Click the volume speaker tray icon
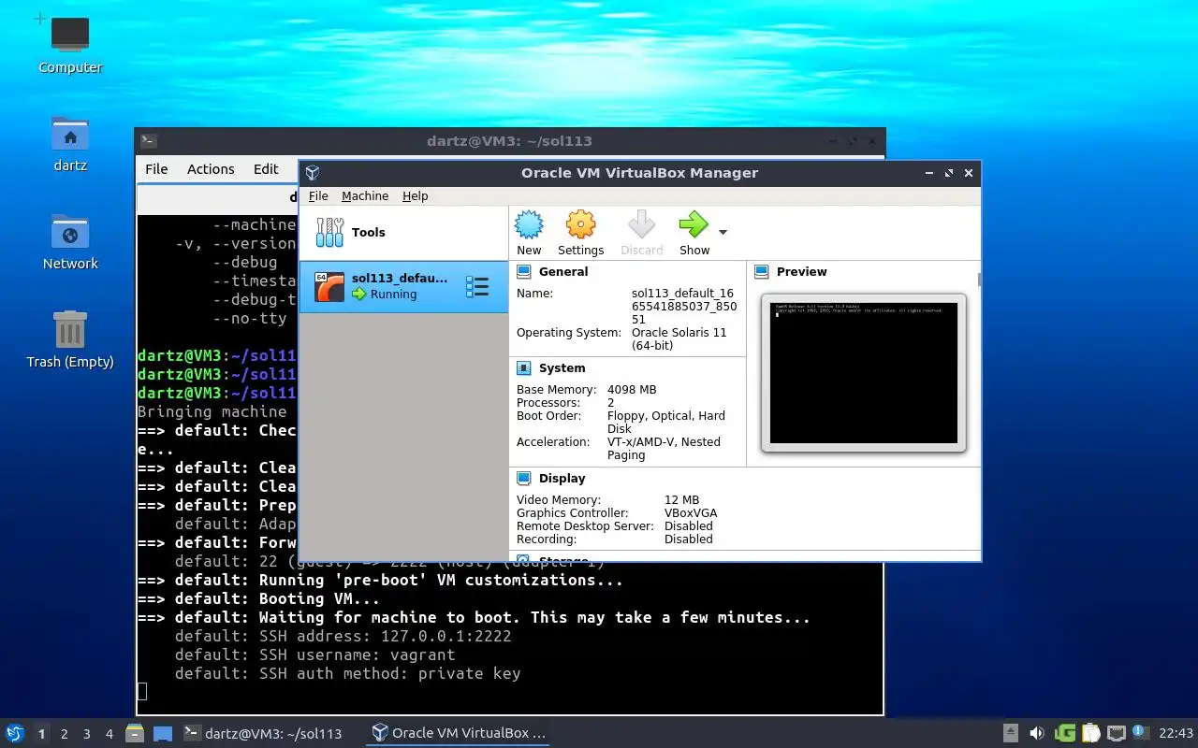1198x748 pixels. (x=1037, y=733)
